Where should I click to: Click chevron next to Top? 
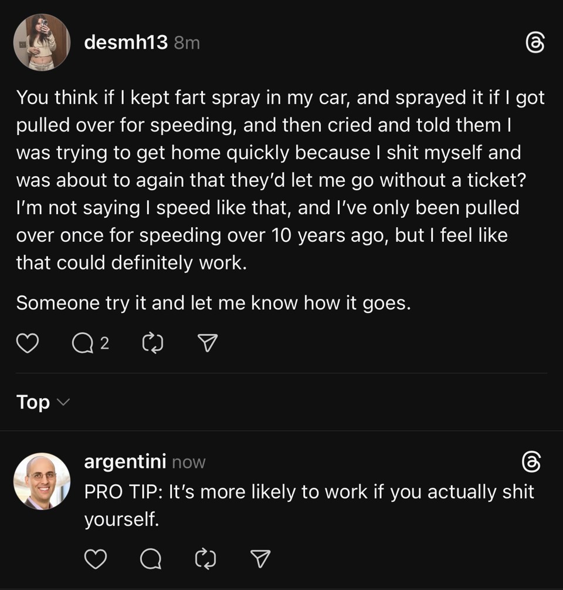point(63,402)
